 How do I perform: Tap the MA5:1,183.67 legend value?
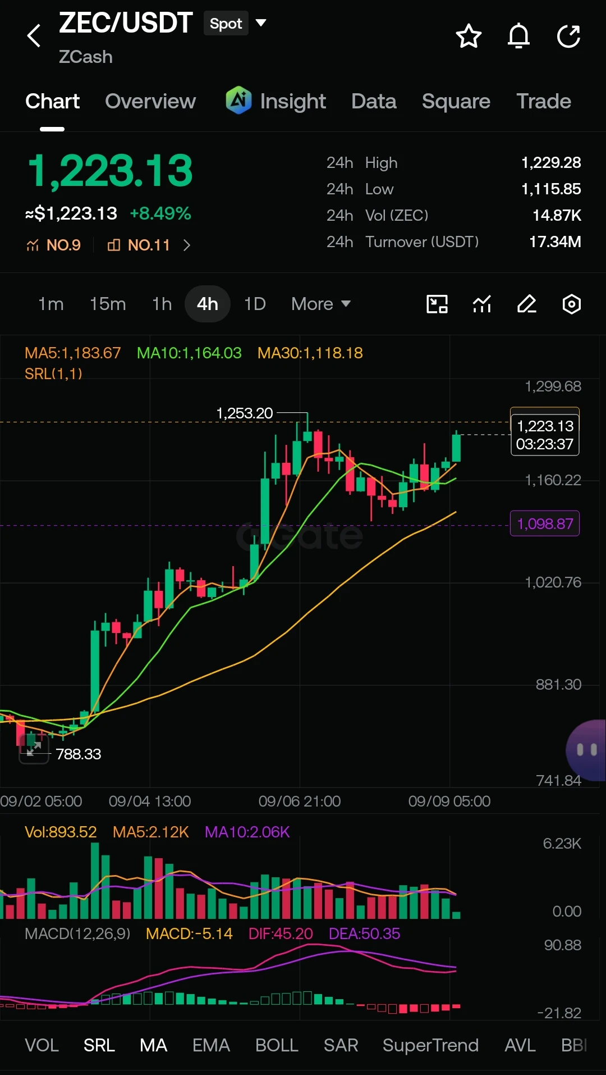click(73, 353)
